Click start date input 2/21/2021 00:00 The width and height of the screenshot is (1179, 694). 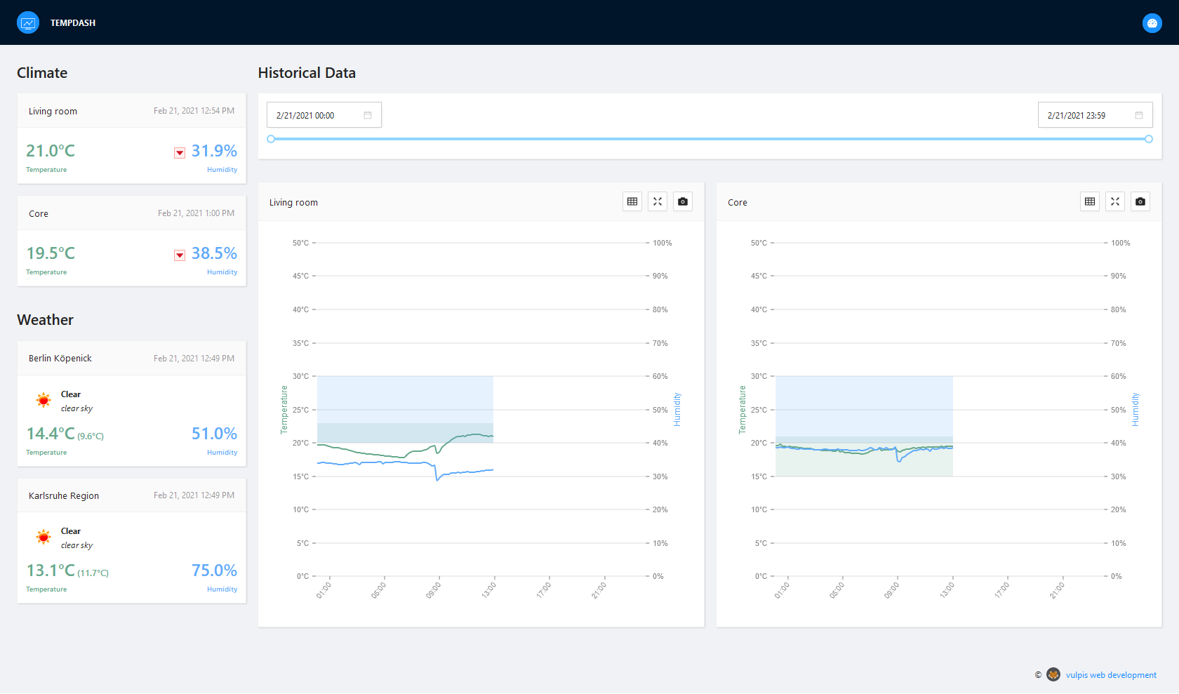324,115
